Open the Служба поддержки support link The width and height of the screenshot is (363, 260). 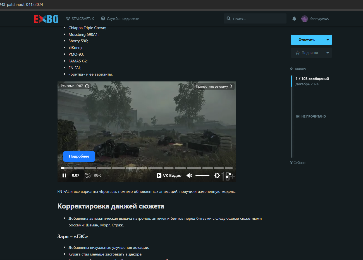(120, 19)
